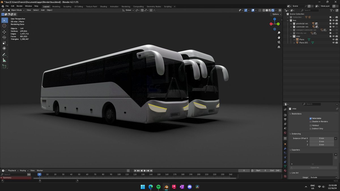340x191 pixels.
Task: Select the Cursor tool in left toolbar
Action: pyautogui.click(x=4, y=26)
